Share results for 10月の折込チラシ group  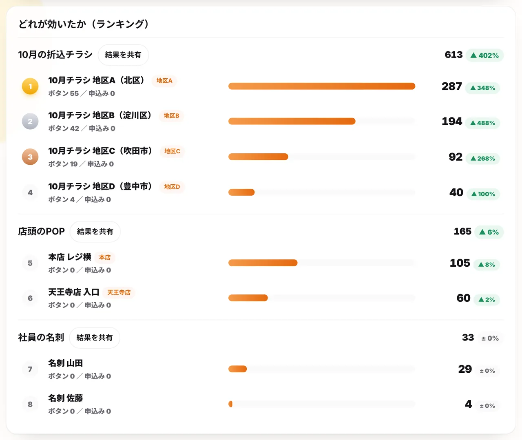coord(123,55)
